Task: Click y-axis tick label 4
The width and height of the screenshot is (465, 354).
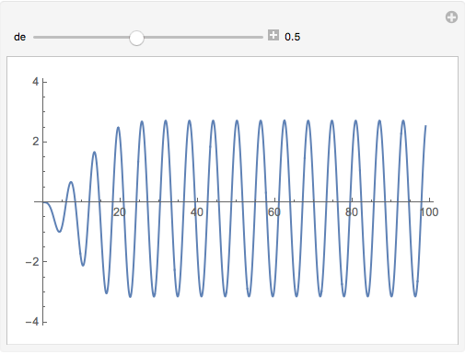Action: [x=36, y=82]
